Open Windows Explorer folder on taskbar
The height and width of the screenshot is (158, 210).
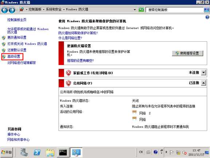[50, 153]
